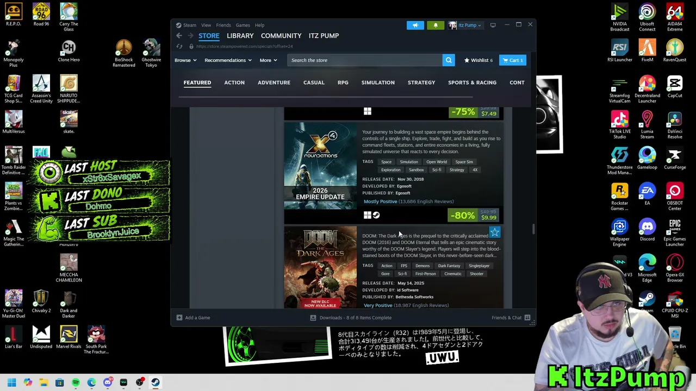Open the Friends & Chat icon
The height and width of the screenshot is (391, 696).
click(527, 318)
